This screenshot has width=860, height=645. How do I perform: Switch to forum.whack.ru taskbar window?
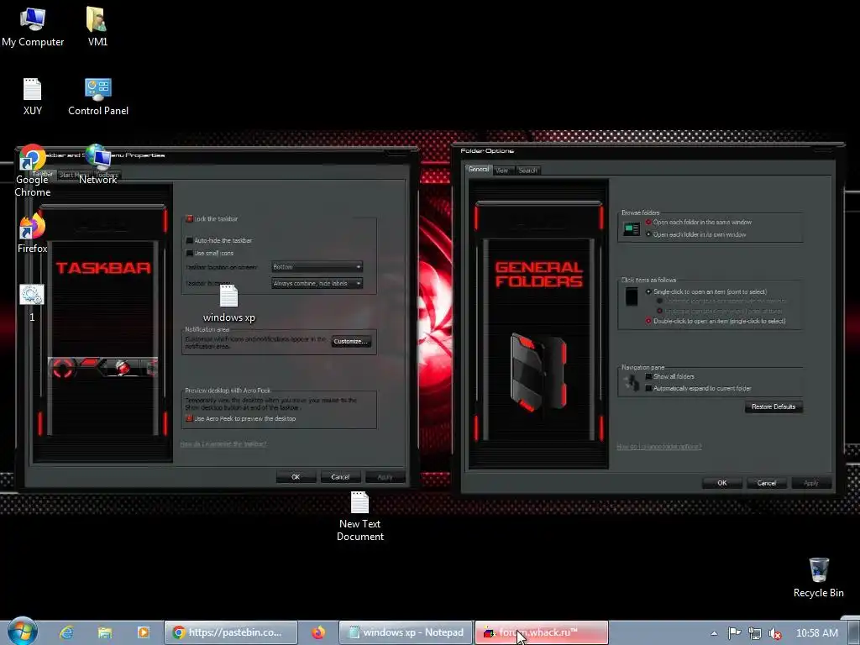coord(542,632)
